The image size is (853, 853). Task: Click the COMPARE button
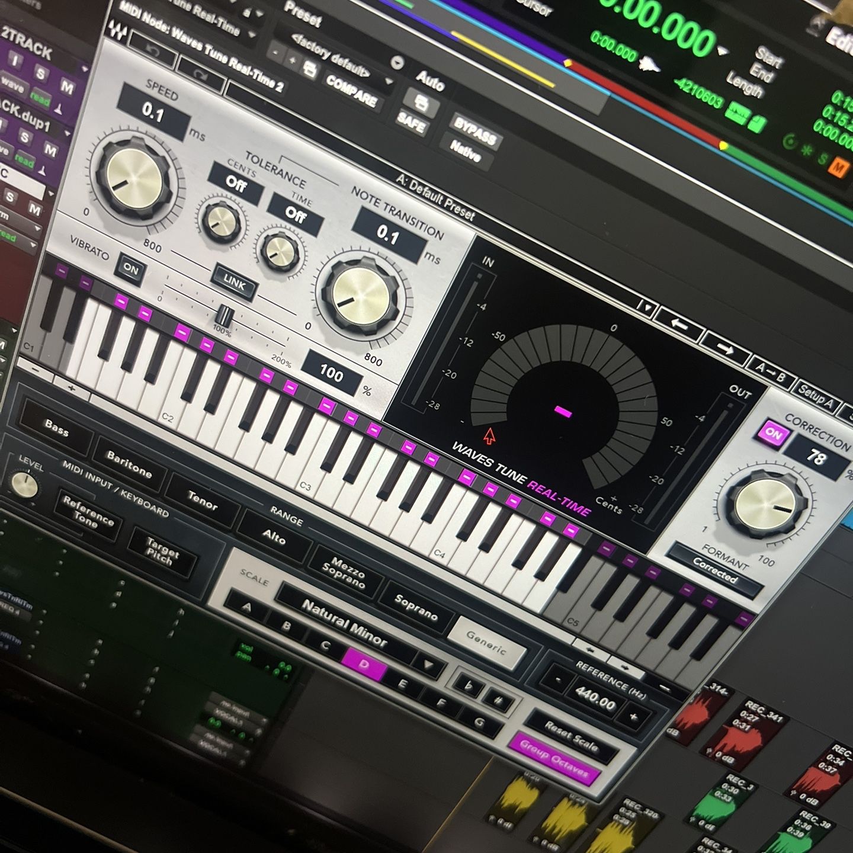352,92
